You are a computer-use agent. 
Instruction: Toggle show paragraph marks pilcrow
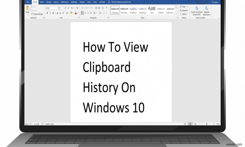107,8
